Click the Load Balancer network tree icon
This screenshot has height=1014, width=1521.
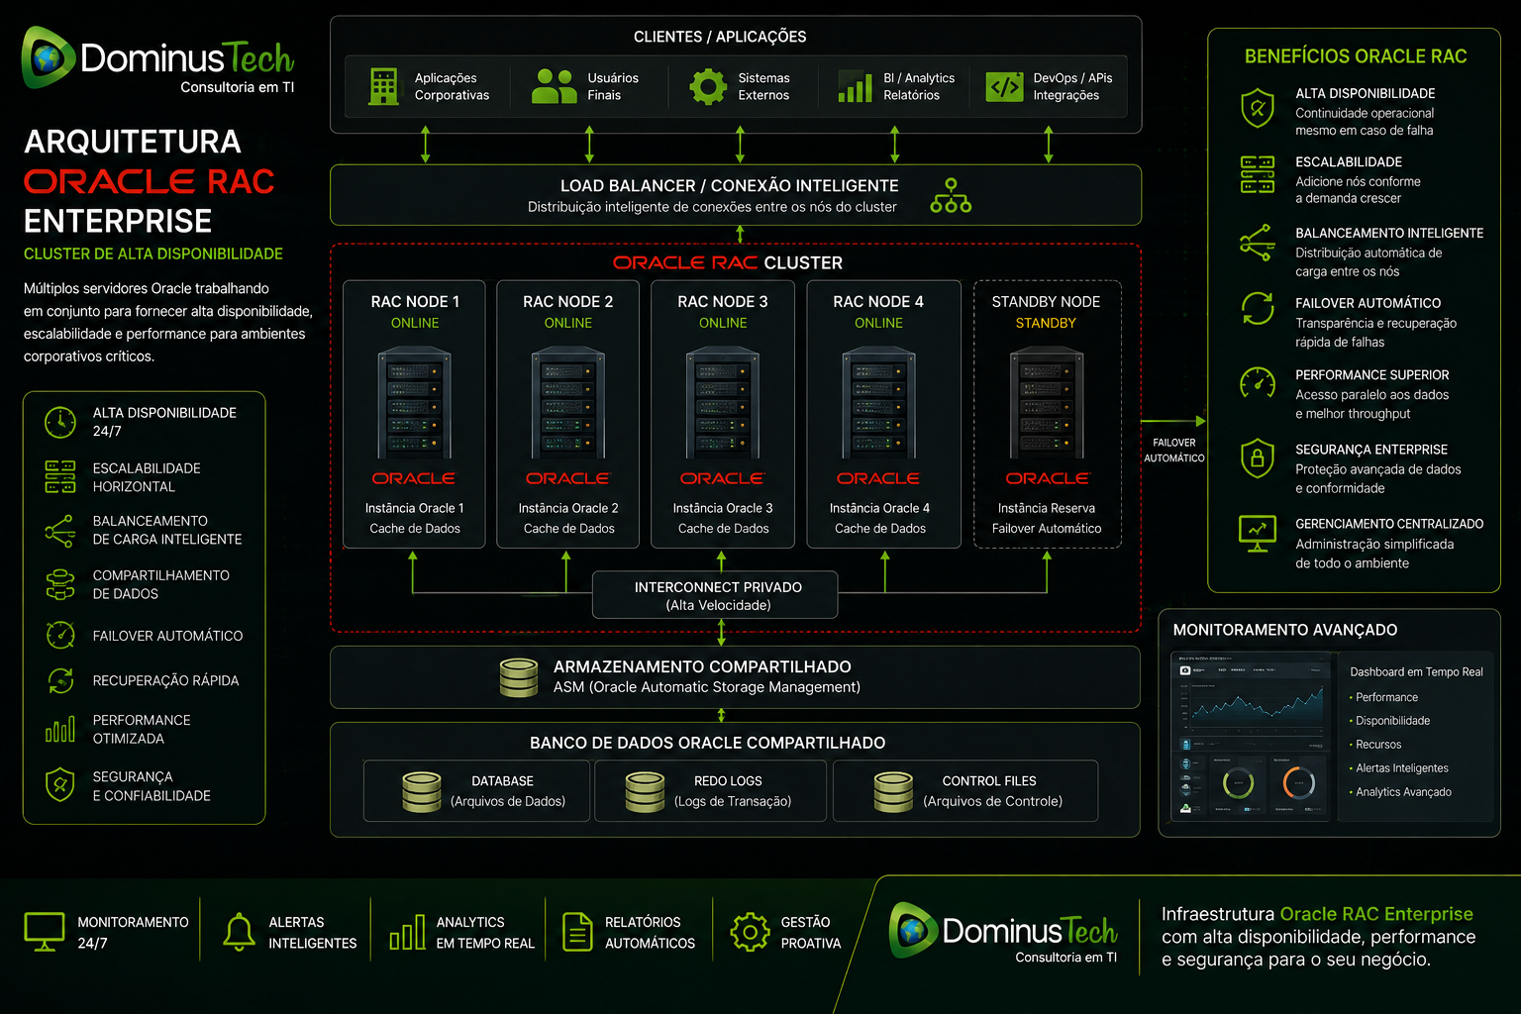[951, 195]
